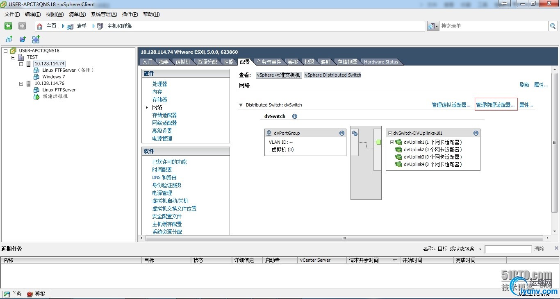Open the search type selector dropdown
The image size is (560, 299).
tap(433, 26)
